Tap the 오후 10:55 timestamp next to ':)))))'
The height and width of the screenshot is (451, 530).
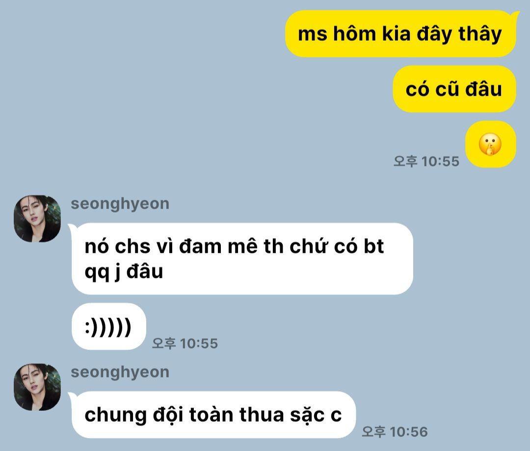tap(185, 343)
